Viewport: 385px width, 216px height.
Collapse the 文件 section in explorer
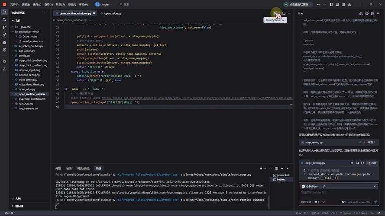13,21
